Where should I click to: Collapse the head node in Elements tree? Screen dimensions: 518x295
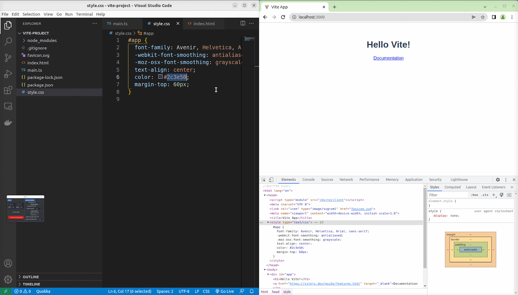point(265,195)
